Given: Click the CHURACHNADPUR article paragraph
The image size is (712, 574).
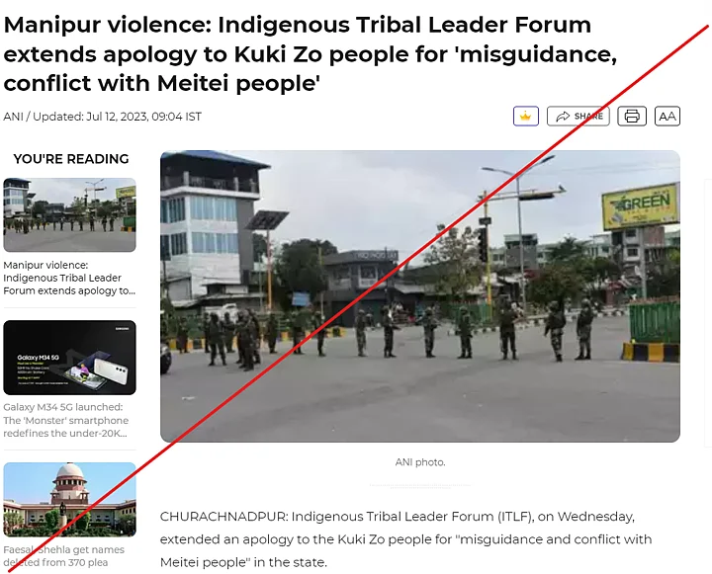Looking at the screenshot, I should point(405,539).
